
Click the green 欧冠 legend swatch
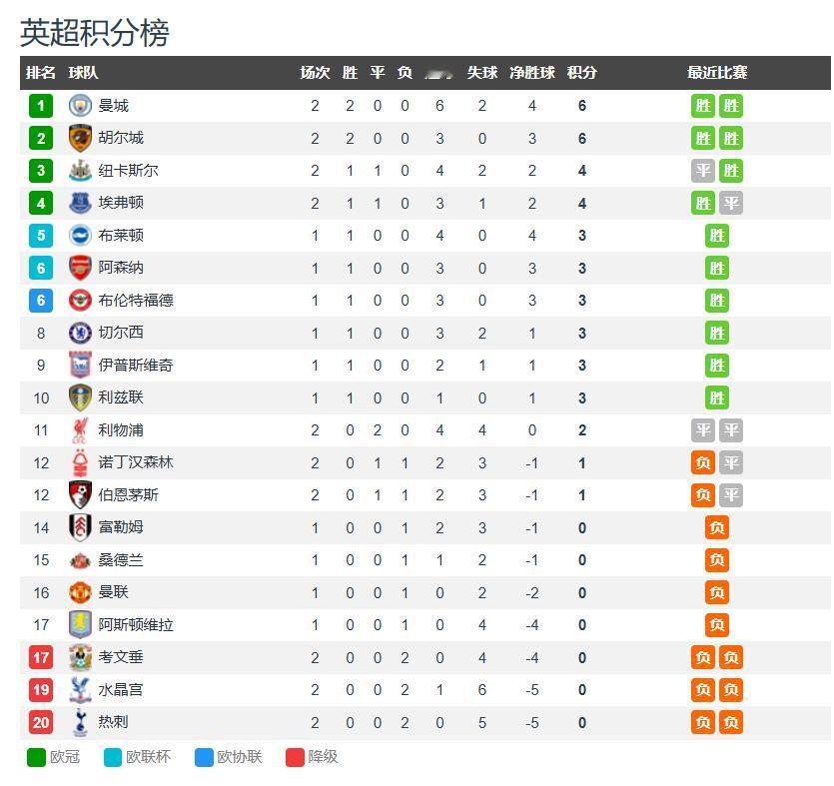36,757
